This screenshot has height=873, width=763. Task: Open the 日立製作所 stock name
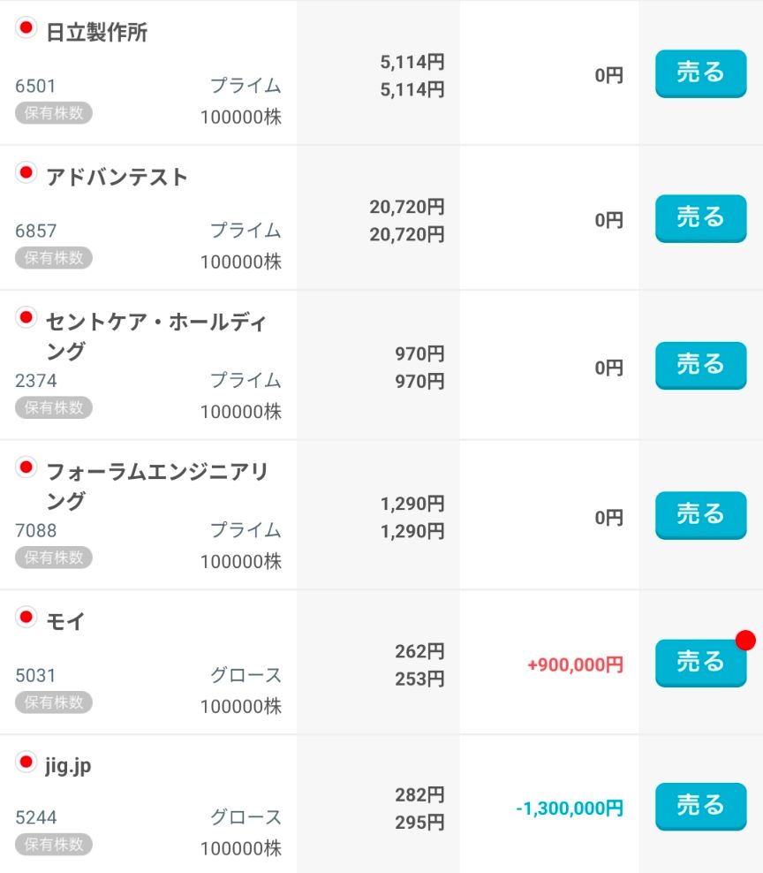coord(97,33)
